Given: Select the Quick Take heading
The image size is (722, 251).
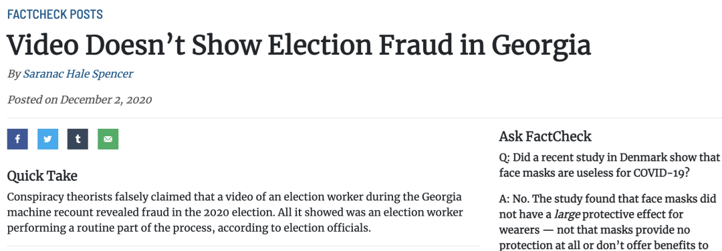Looking at the screenshot, I should click(x=42, y=176).
